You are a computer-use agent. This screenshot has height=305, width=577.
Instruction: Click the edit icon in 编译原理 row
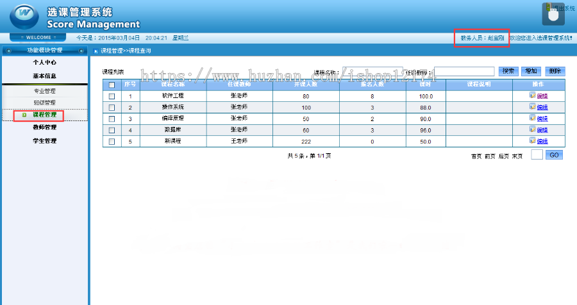pyautogui.click(x=533, y=118)
